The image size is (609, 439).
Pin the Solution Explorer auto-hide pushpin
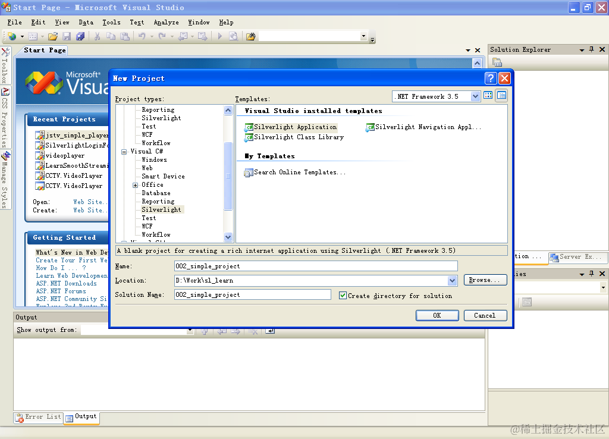(x=592, y=49)
